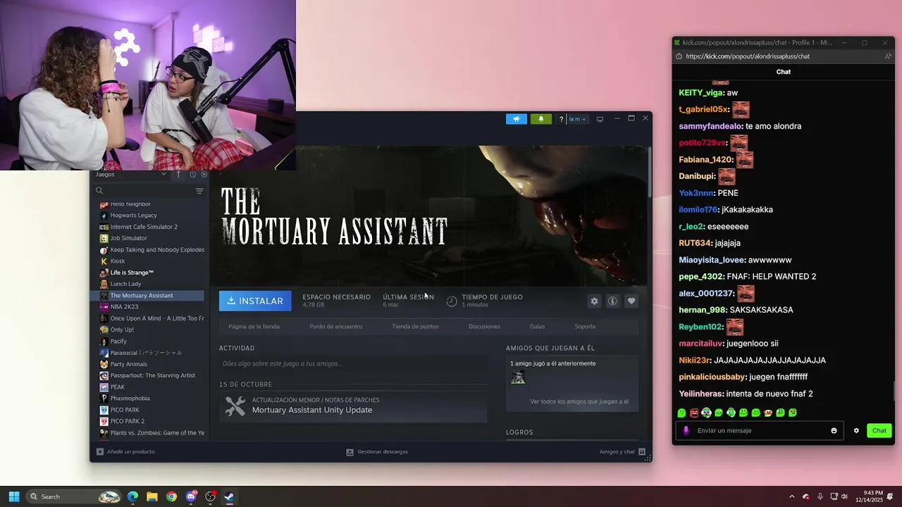The height and width of the screenshot is (507, 902).
Task: Select Life is Strange in the library
Action: click(132, 273)
